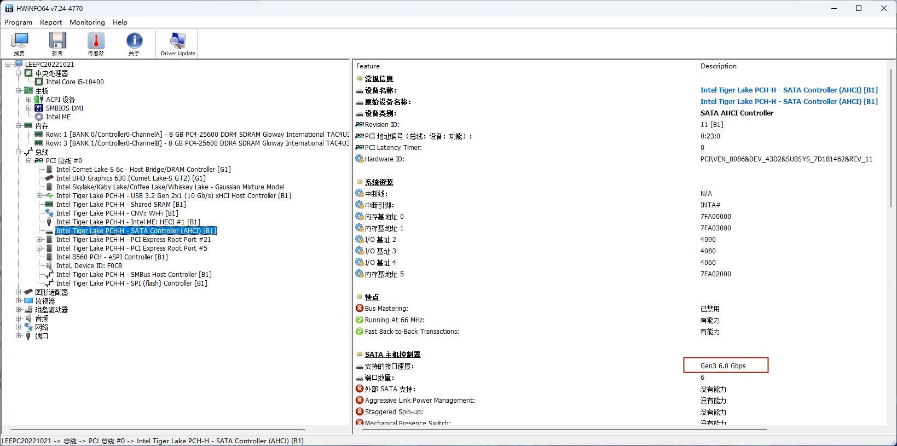Screen dimensions: 897x446
Task: Click the monitor icon beside 监视器
Action: 28,301
